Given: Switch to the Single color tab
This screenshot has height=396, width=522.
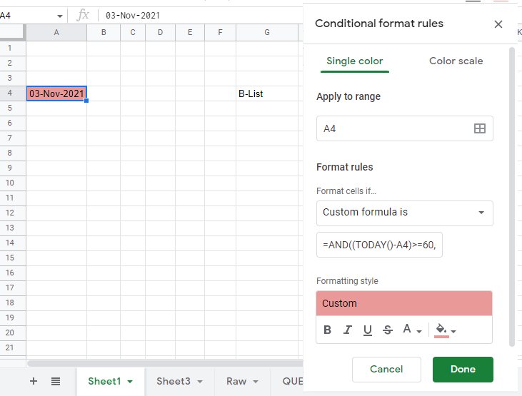Looking at the screenshot, I should 355,61.
